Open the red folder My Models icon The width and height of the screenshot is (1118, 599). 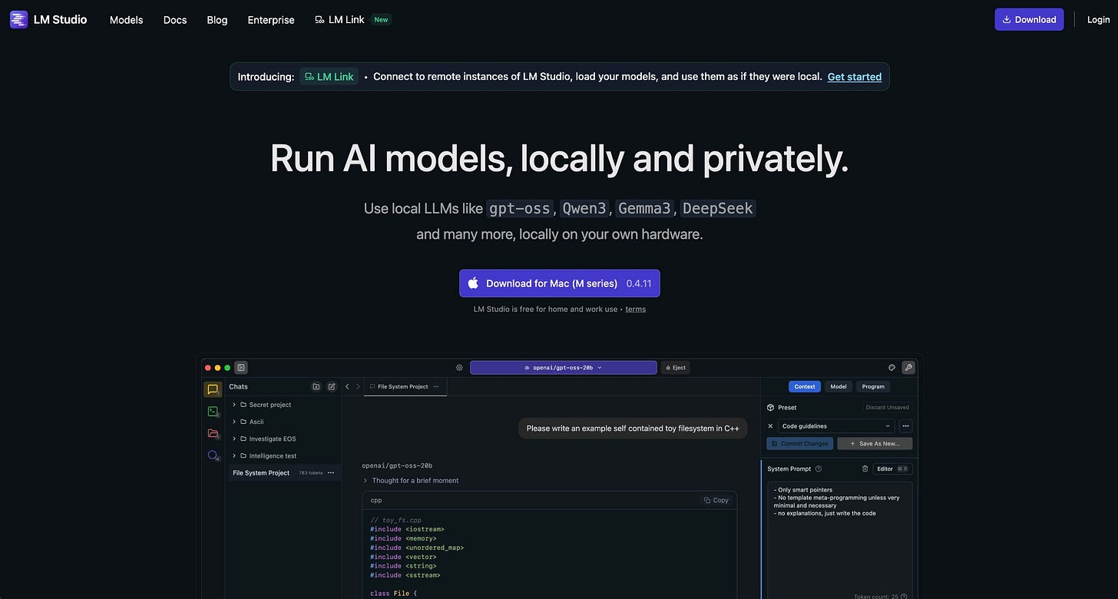coord(213,433)
